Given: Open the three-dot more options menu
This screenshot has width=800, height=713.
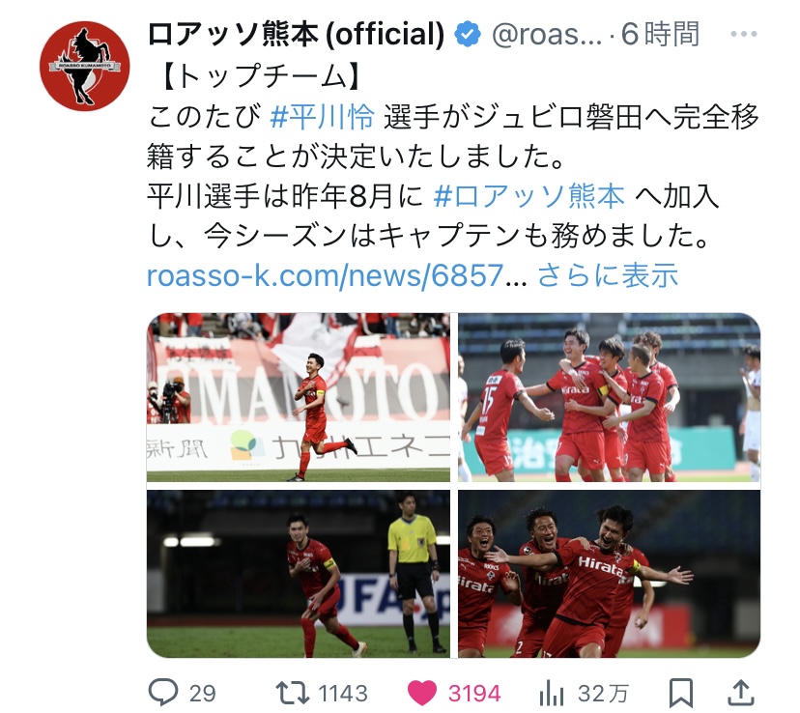Looking at the screenshot, I should pyautogui.click(x=743, y=34).
